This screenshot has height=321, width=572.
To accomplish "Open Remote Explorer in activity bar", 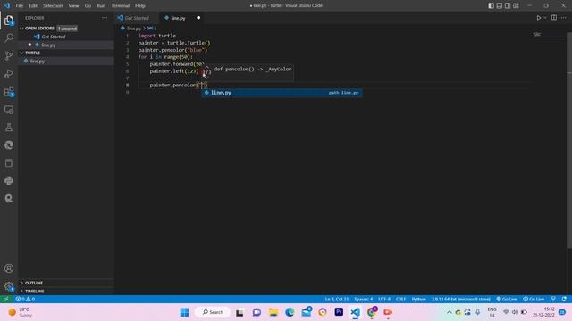I will click(9, 110).
